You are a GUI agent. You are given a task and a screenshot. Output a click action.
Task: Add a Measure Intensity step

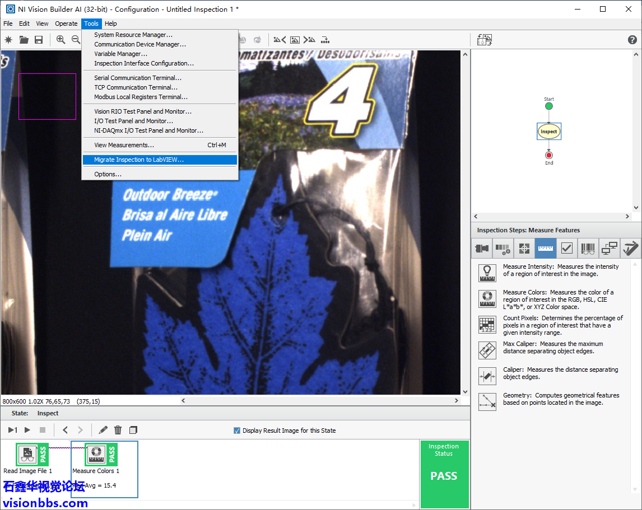click(487, 273)
